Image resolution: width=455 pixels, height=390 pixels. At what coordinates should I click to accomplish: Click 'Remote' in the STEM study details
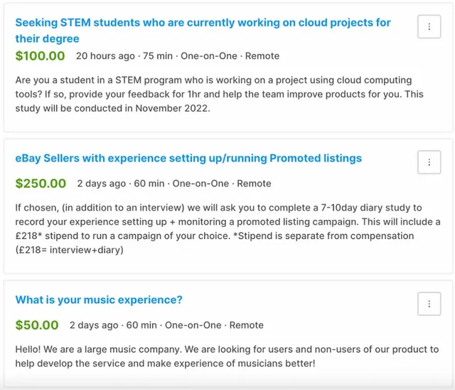pos(262,56)
